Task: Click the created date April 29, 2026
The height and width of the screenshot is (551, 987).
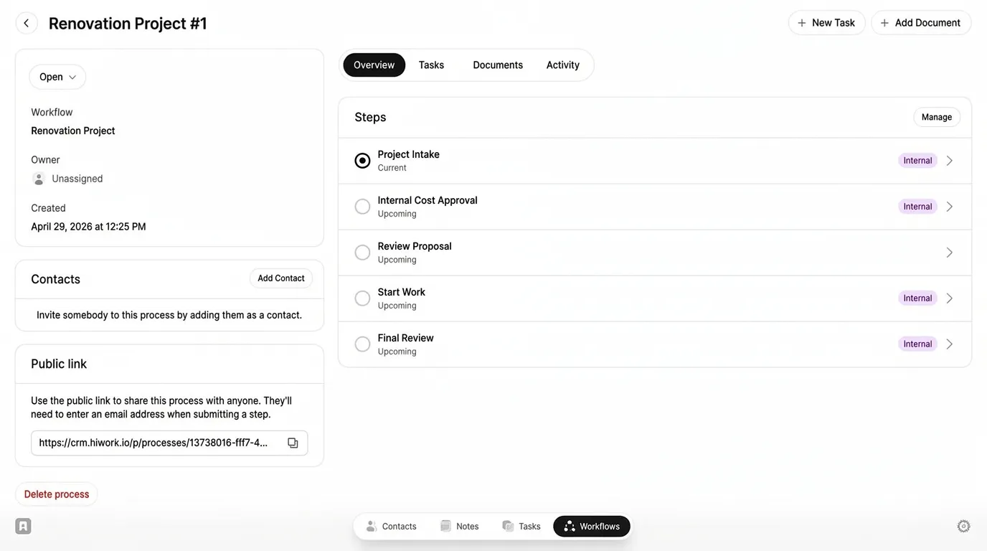Action: click(88, 227)
